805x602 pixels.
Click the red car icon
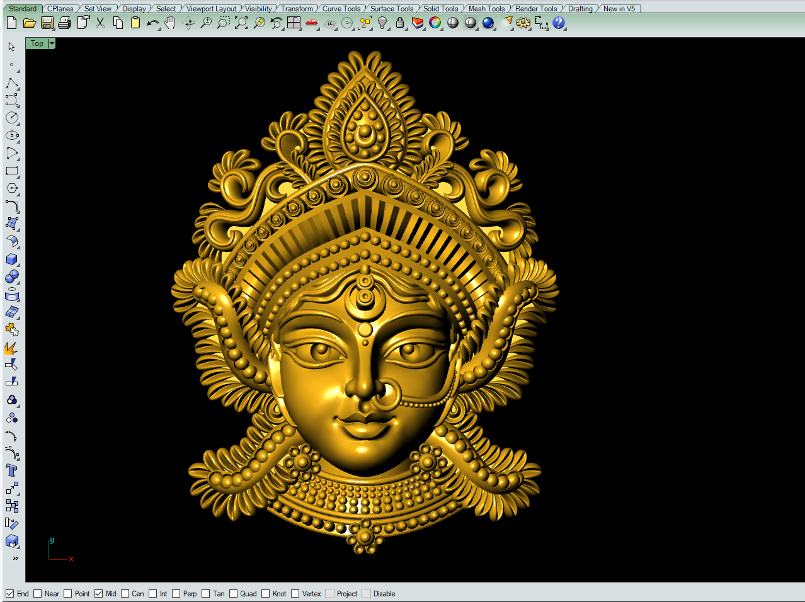click(312, 23)
